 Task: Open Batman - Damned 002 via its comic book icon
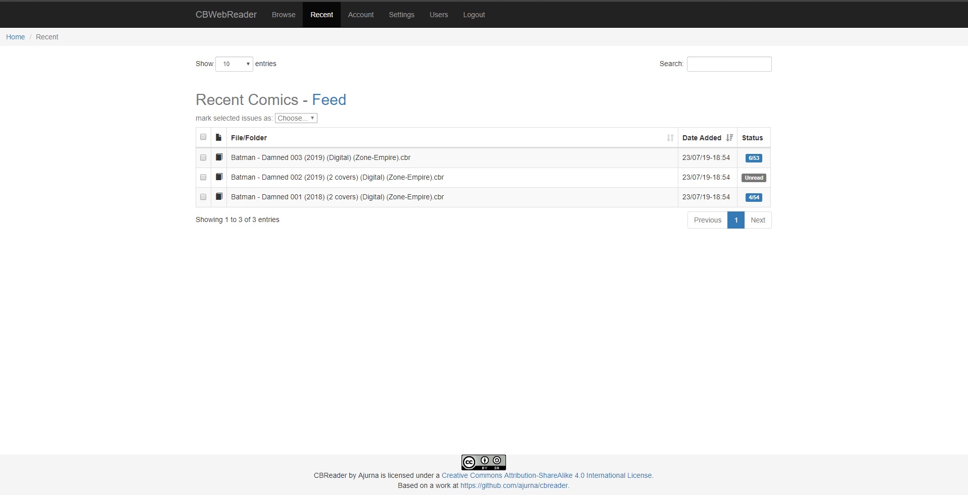click(218, 177)
